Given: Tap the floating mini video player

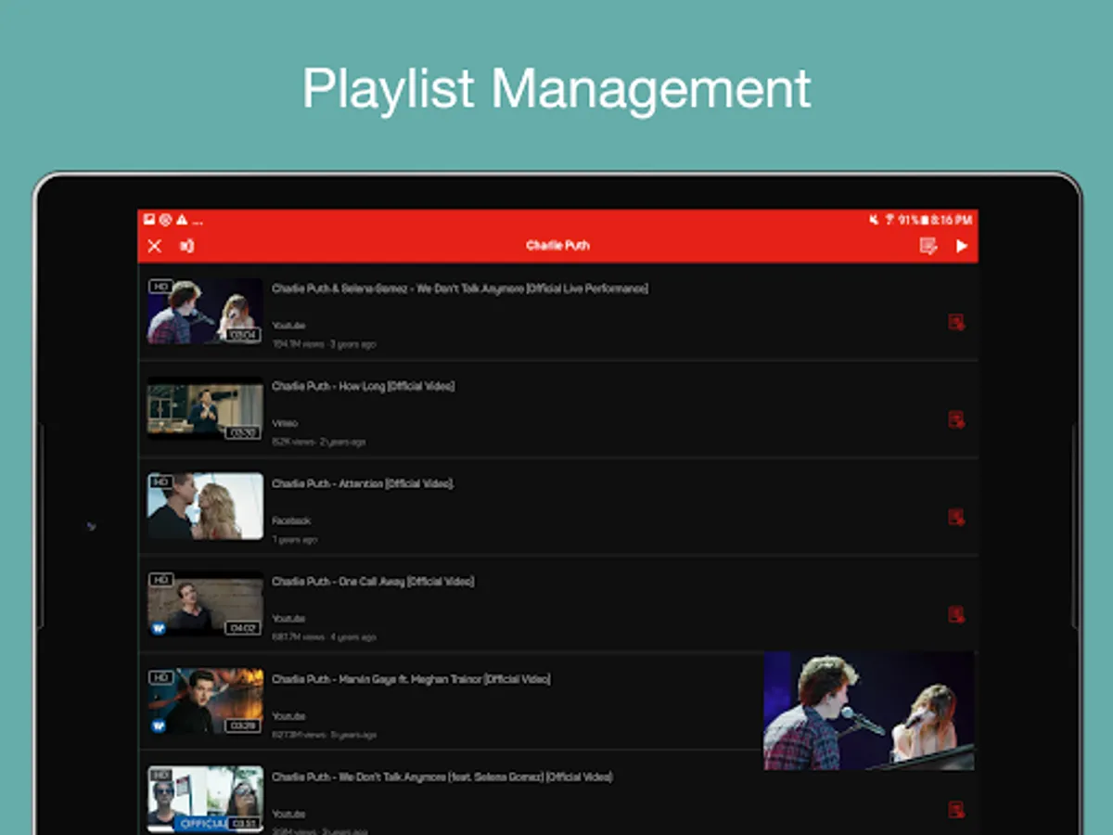Looking at the screenshot, I should [x=868, y=711].
